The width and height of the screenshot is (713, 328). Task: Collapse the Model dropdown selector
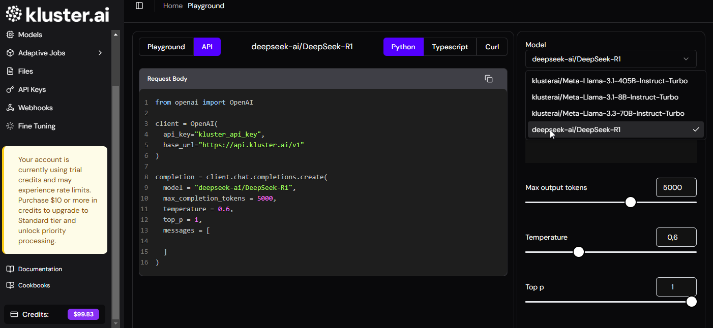click(x=611, y=59)
